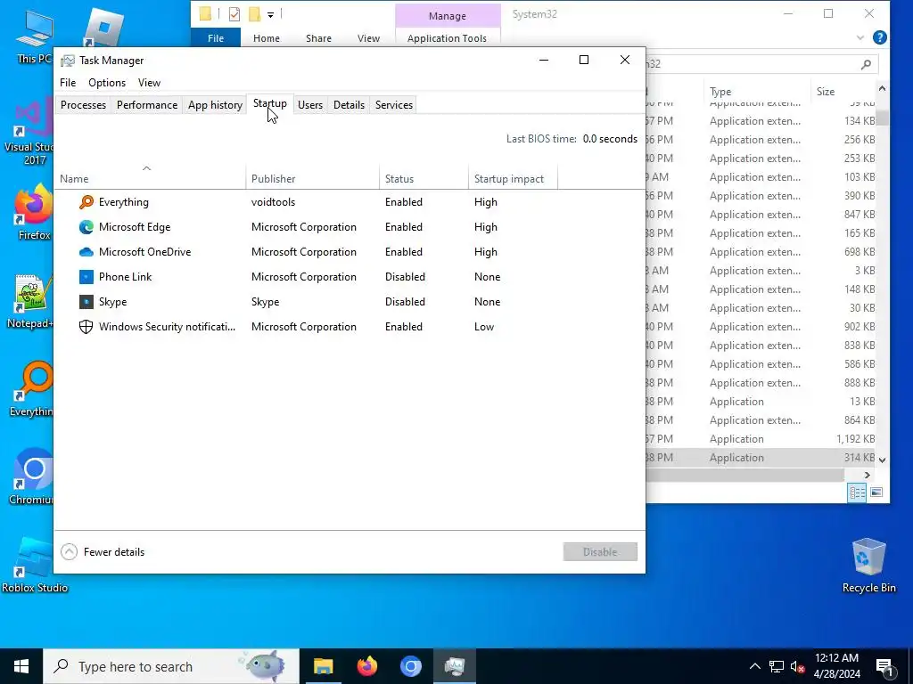This screenshot has height=684, width=913.
Task: Click the grayed Disable button
Action: (x=600, y=551)
